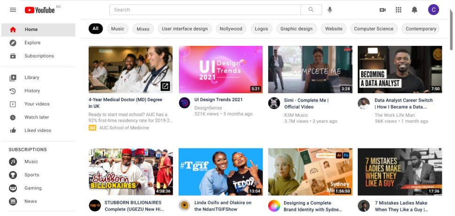Activate voice search microphone

tap(330, 10)
